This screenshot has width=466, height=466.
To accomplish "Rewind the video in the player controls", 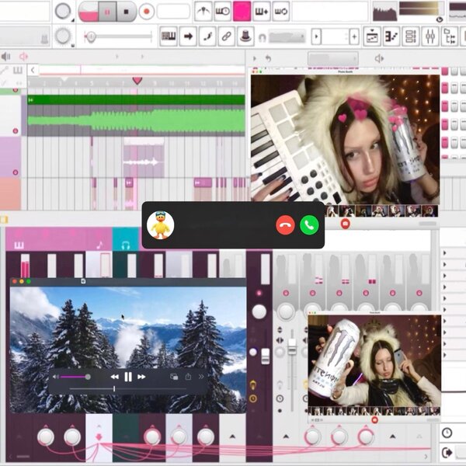I will pos(115,377).
